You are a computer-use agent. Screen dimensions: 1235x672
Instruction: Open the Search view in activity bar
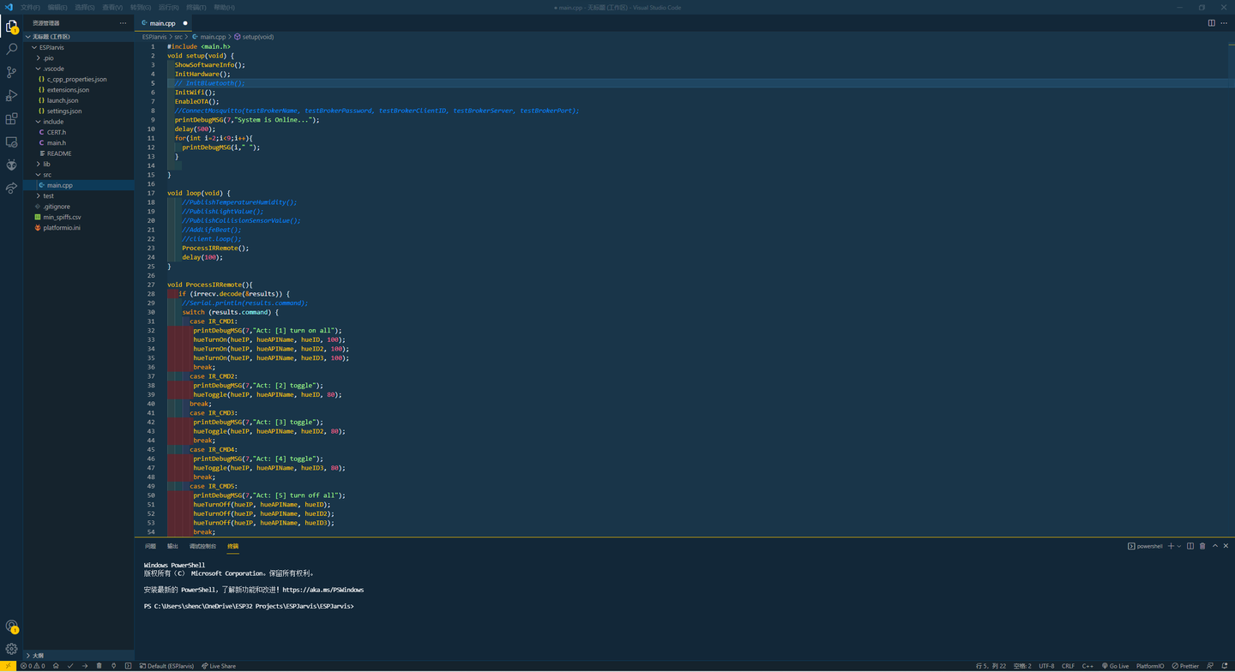pyautogui.click(x=11, y=50)
